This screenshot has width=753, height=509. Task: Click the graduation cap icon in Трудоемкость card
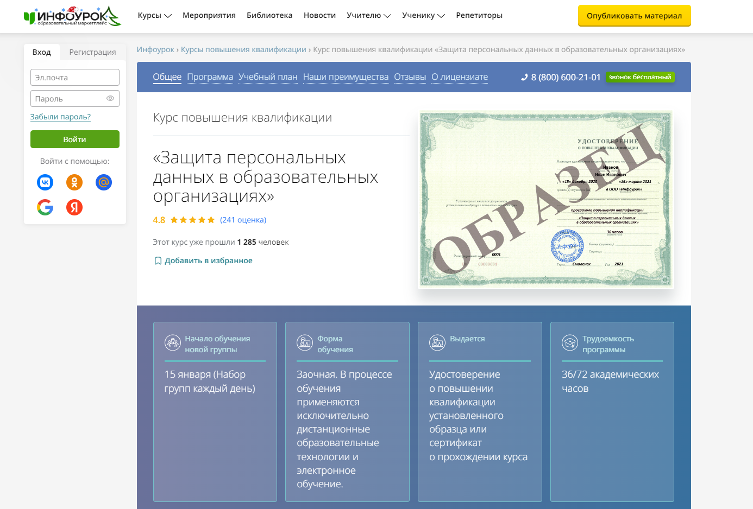click(570, 342)
